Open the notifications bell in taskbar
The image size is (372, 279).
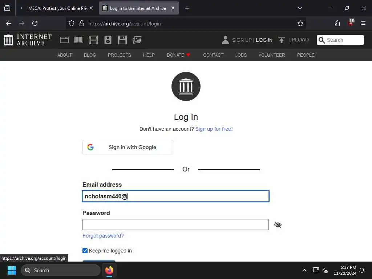[362, 270]
